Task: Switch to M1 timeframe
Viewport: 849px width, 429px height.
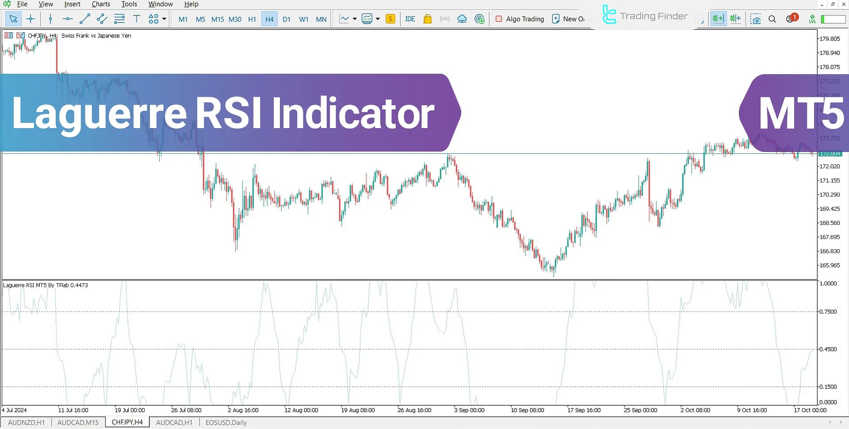Action: click(183, 19)
